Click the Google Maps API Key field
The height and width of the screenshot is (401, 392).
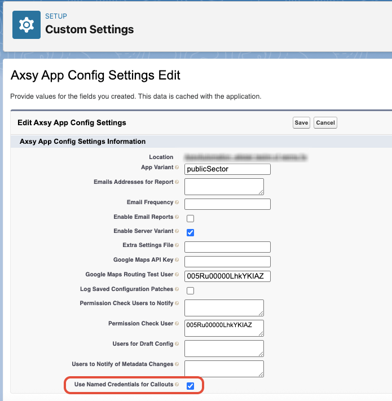[227, 262]
